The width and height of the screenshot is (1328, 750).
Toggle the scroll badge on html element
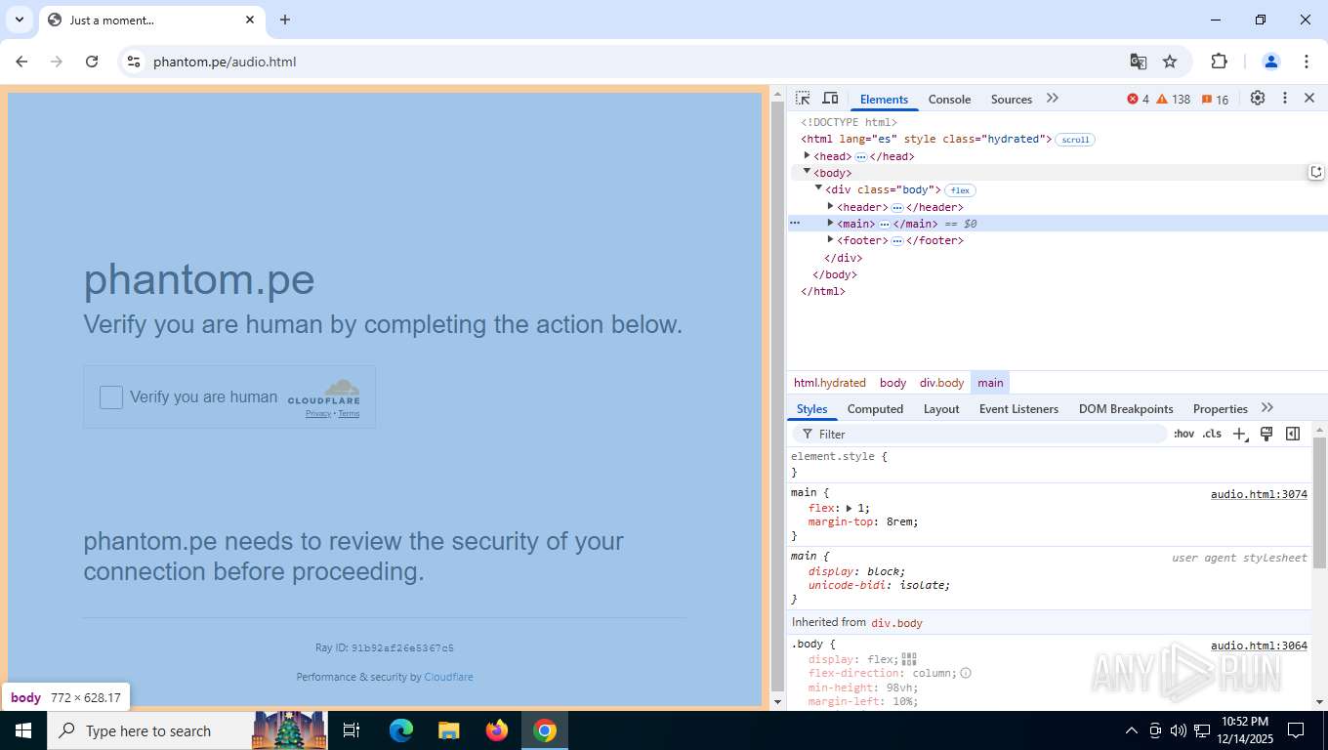pos(1075,140)
